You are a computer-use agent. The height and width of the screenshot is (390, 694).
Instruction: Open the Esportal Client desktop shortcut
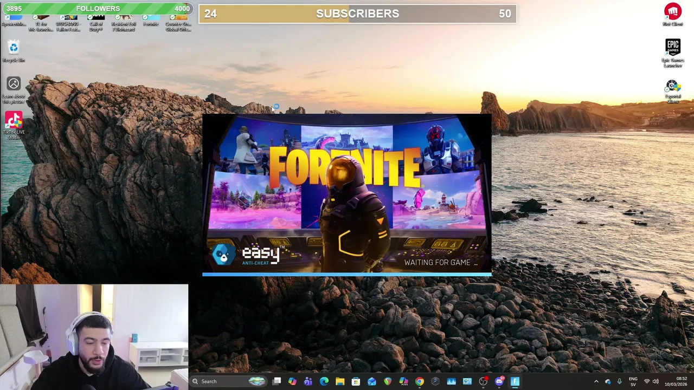[x=673, y=92]
